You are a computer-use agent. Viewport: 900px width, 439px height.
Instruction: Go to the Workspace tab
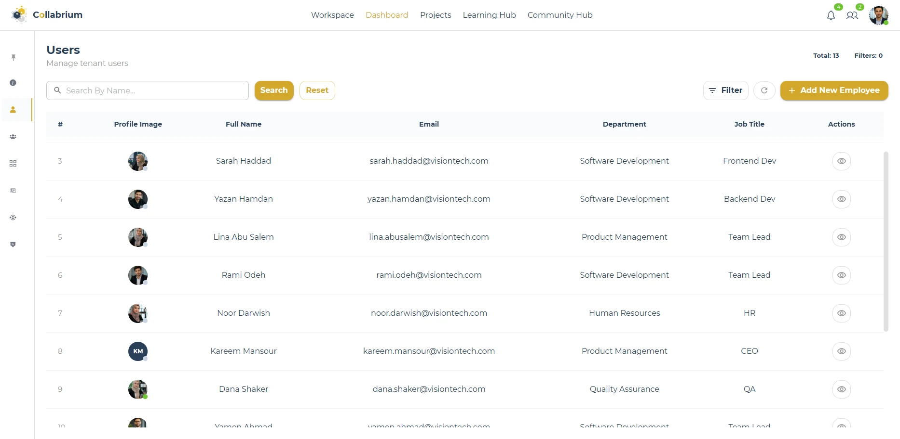332,15
